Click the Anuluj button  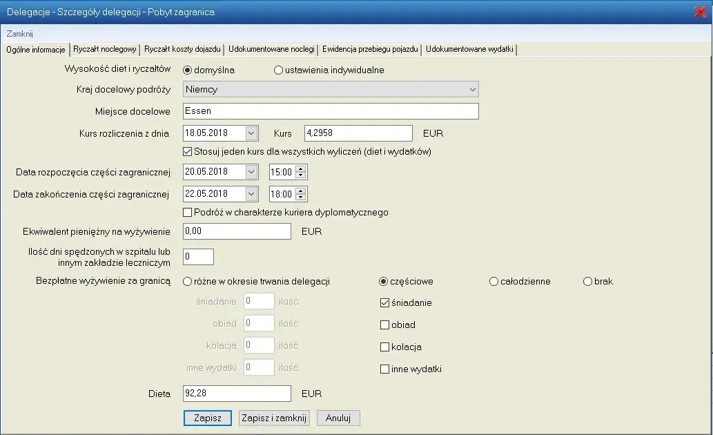point(338,418)
